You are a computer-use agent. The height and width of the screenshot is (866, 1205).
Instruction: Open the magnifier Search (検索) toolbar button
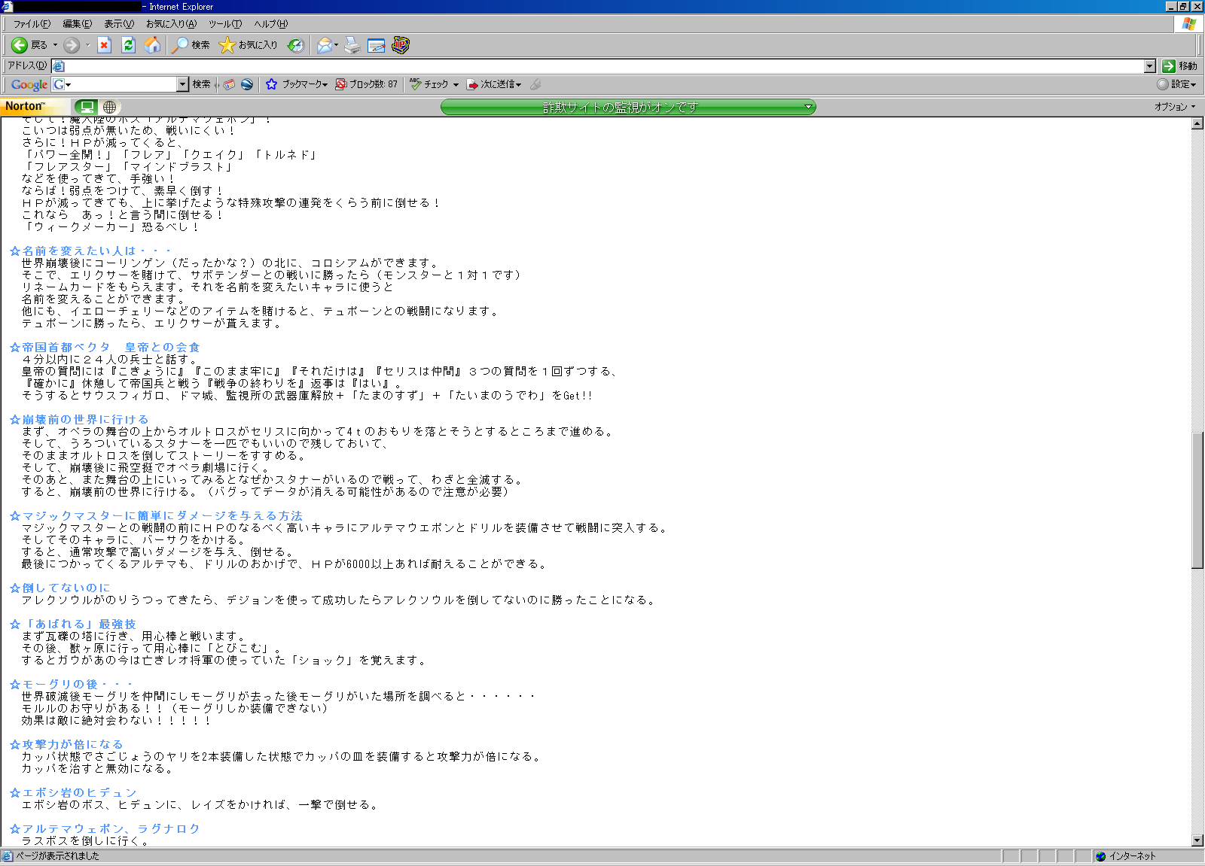(191, 45)
